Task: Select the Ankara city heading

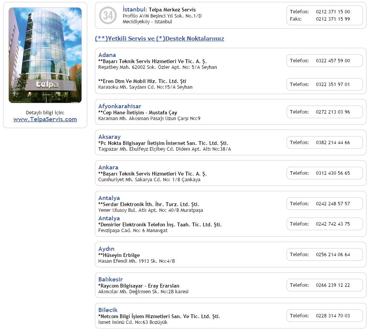Action: (x=108, y=167)
